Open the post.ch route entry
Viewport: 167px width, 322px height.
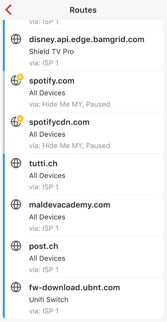84,257
